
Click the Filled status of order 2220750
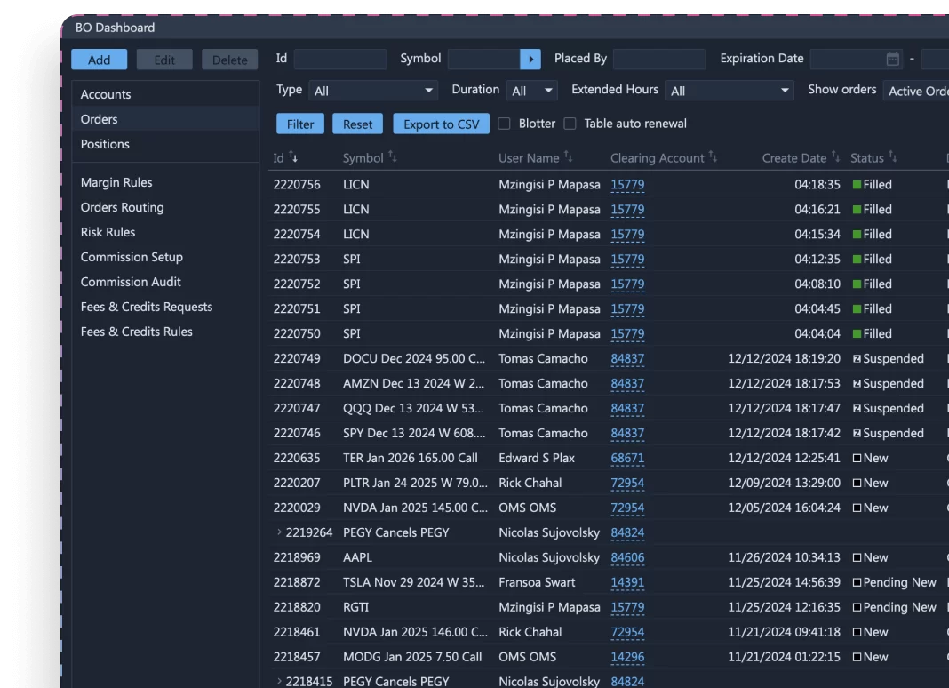point(872,333)
